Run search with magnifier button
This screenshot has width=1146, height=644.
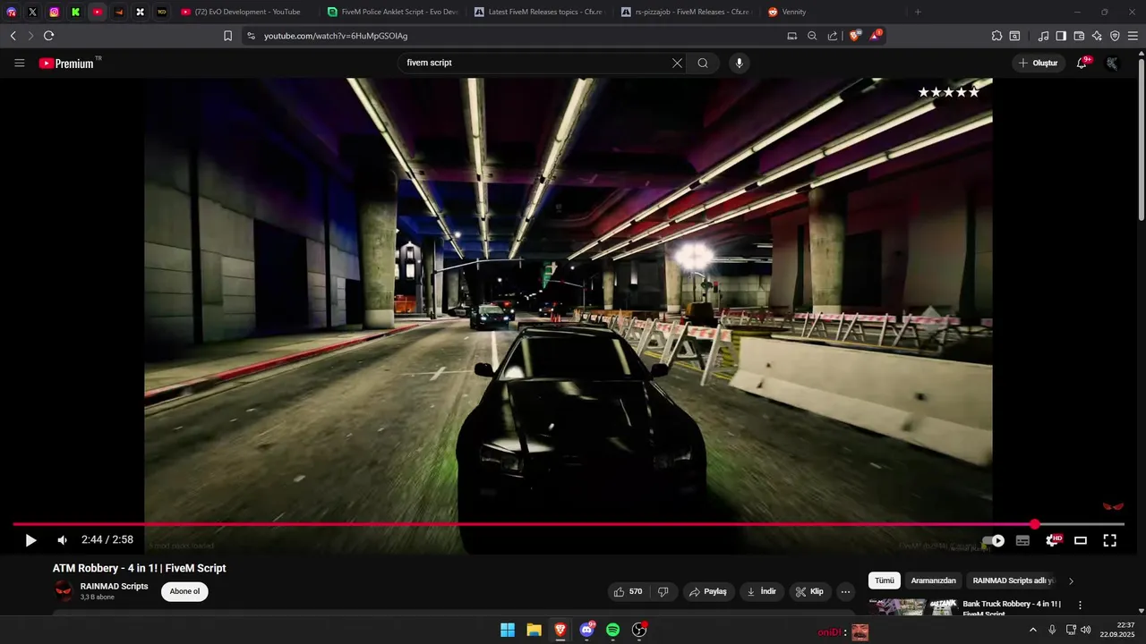pyautogui.click(x=703, y=63)
